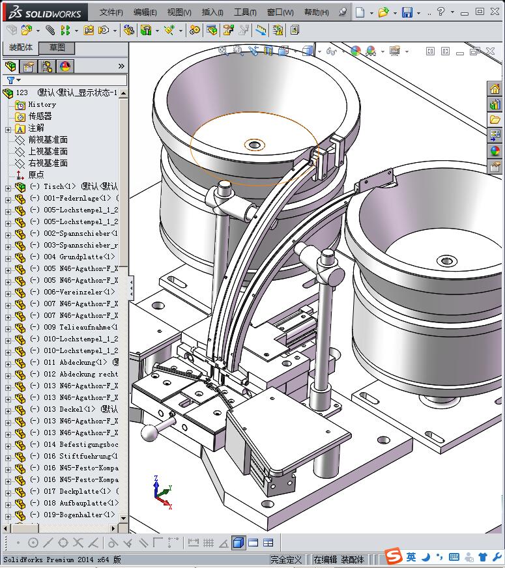Open the 插入(I) menu
The height and width of the screenshot is (568, 505).
(x=212, y=12)
